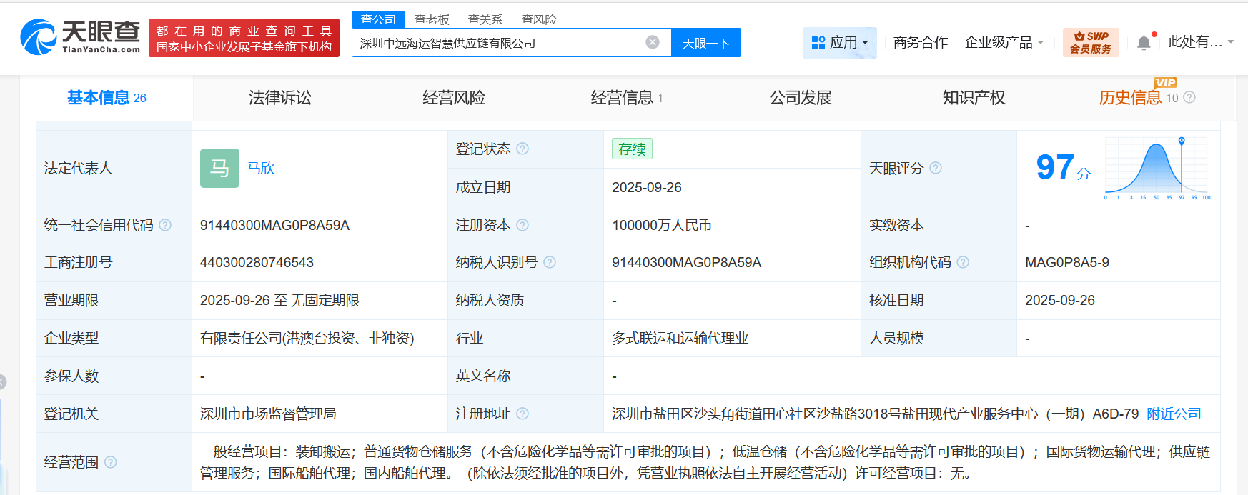Screen dimensions: 1248x495
Task: Click help icon beside 天眼评分
Action: point(936,168)
